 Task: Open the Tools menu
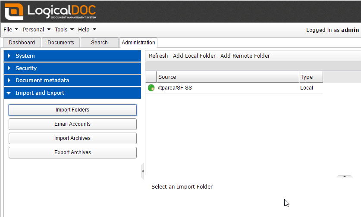[64, 30]
